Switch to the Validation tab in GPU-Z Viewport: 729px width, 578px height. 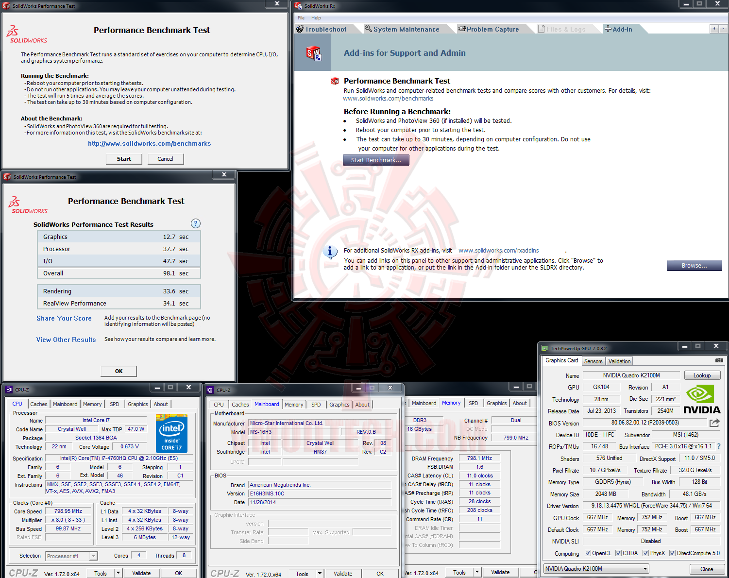coord(619,361)
